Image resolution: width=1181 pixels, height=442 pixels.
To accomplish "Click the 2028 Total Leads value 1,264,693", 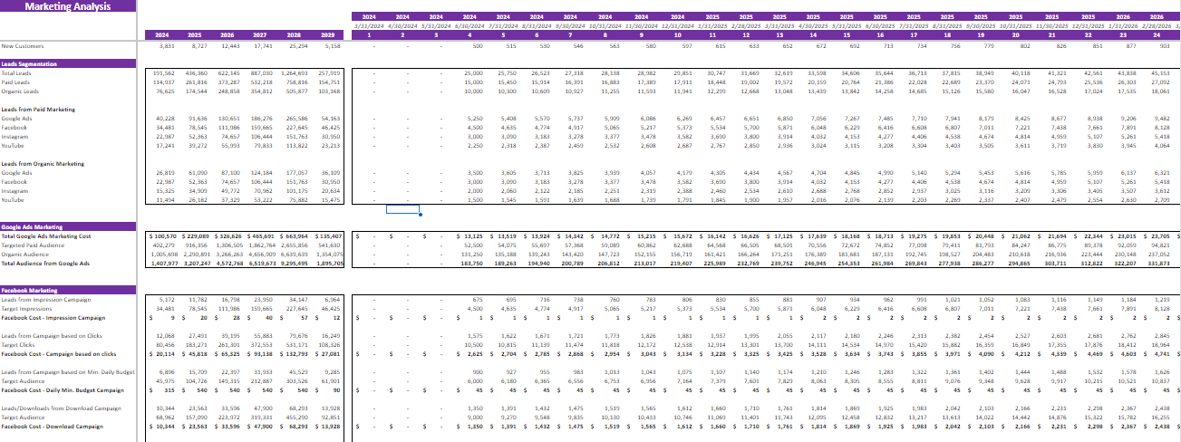I will tap(295, 72).
